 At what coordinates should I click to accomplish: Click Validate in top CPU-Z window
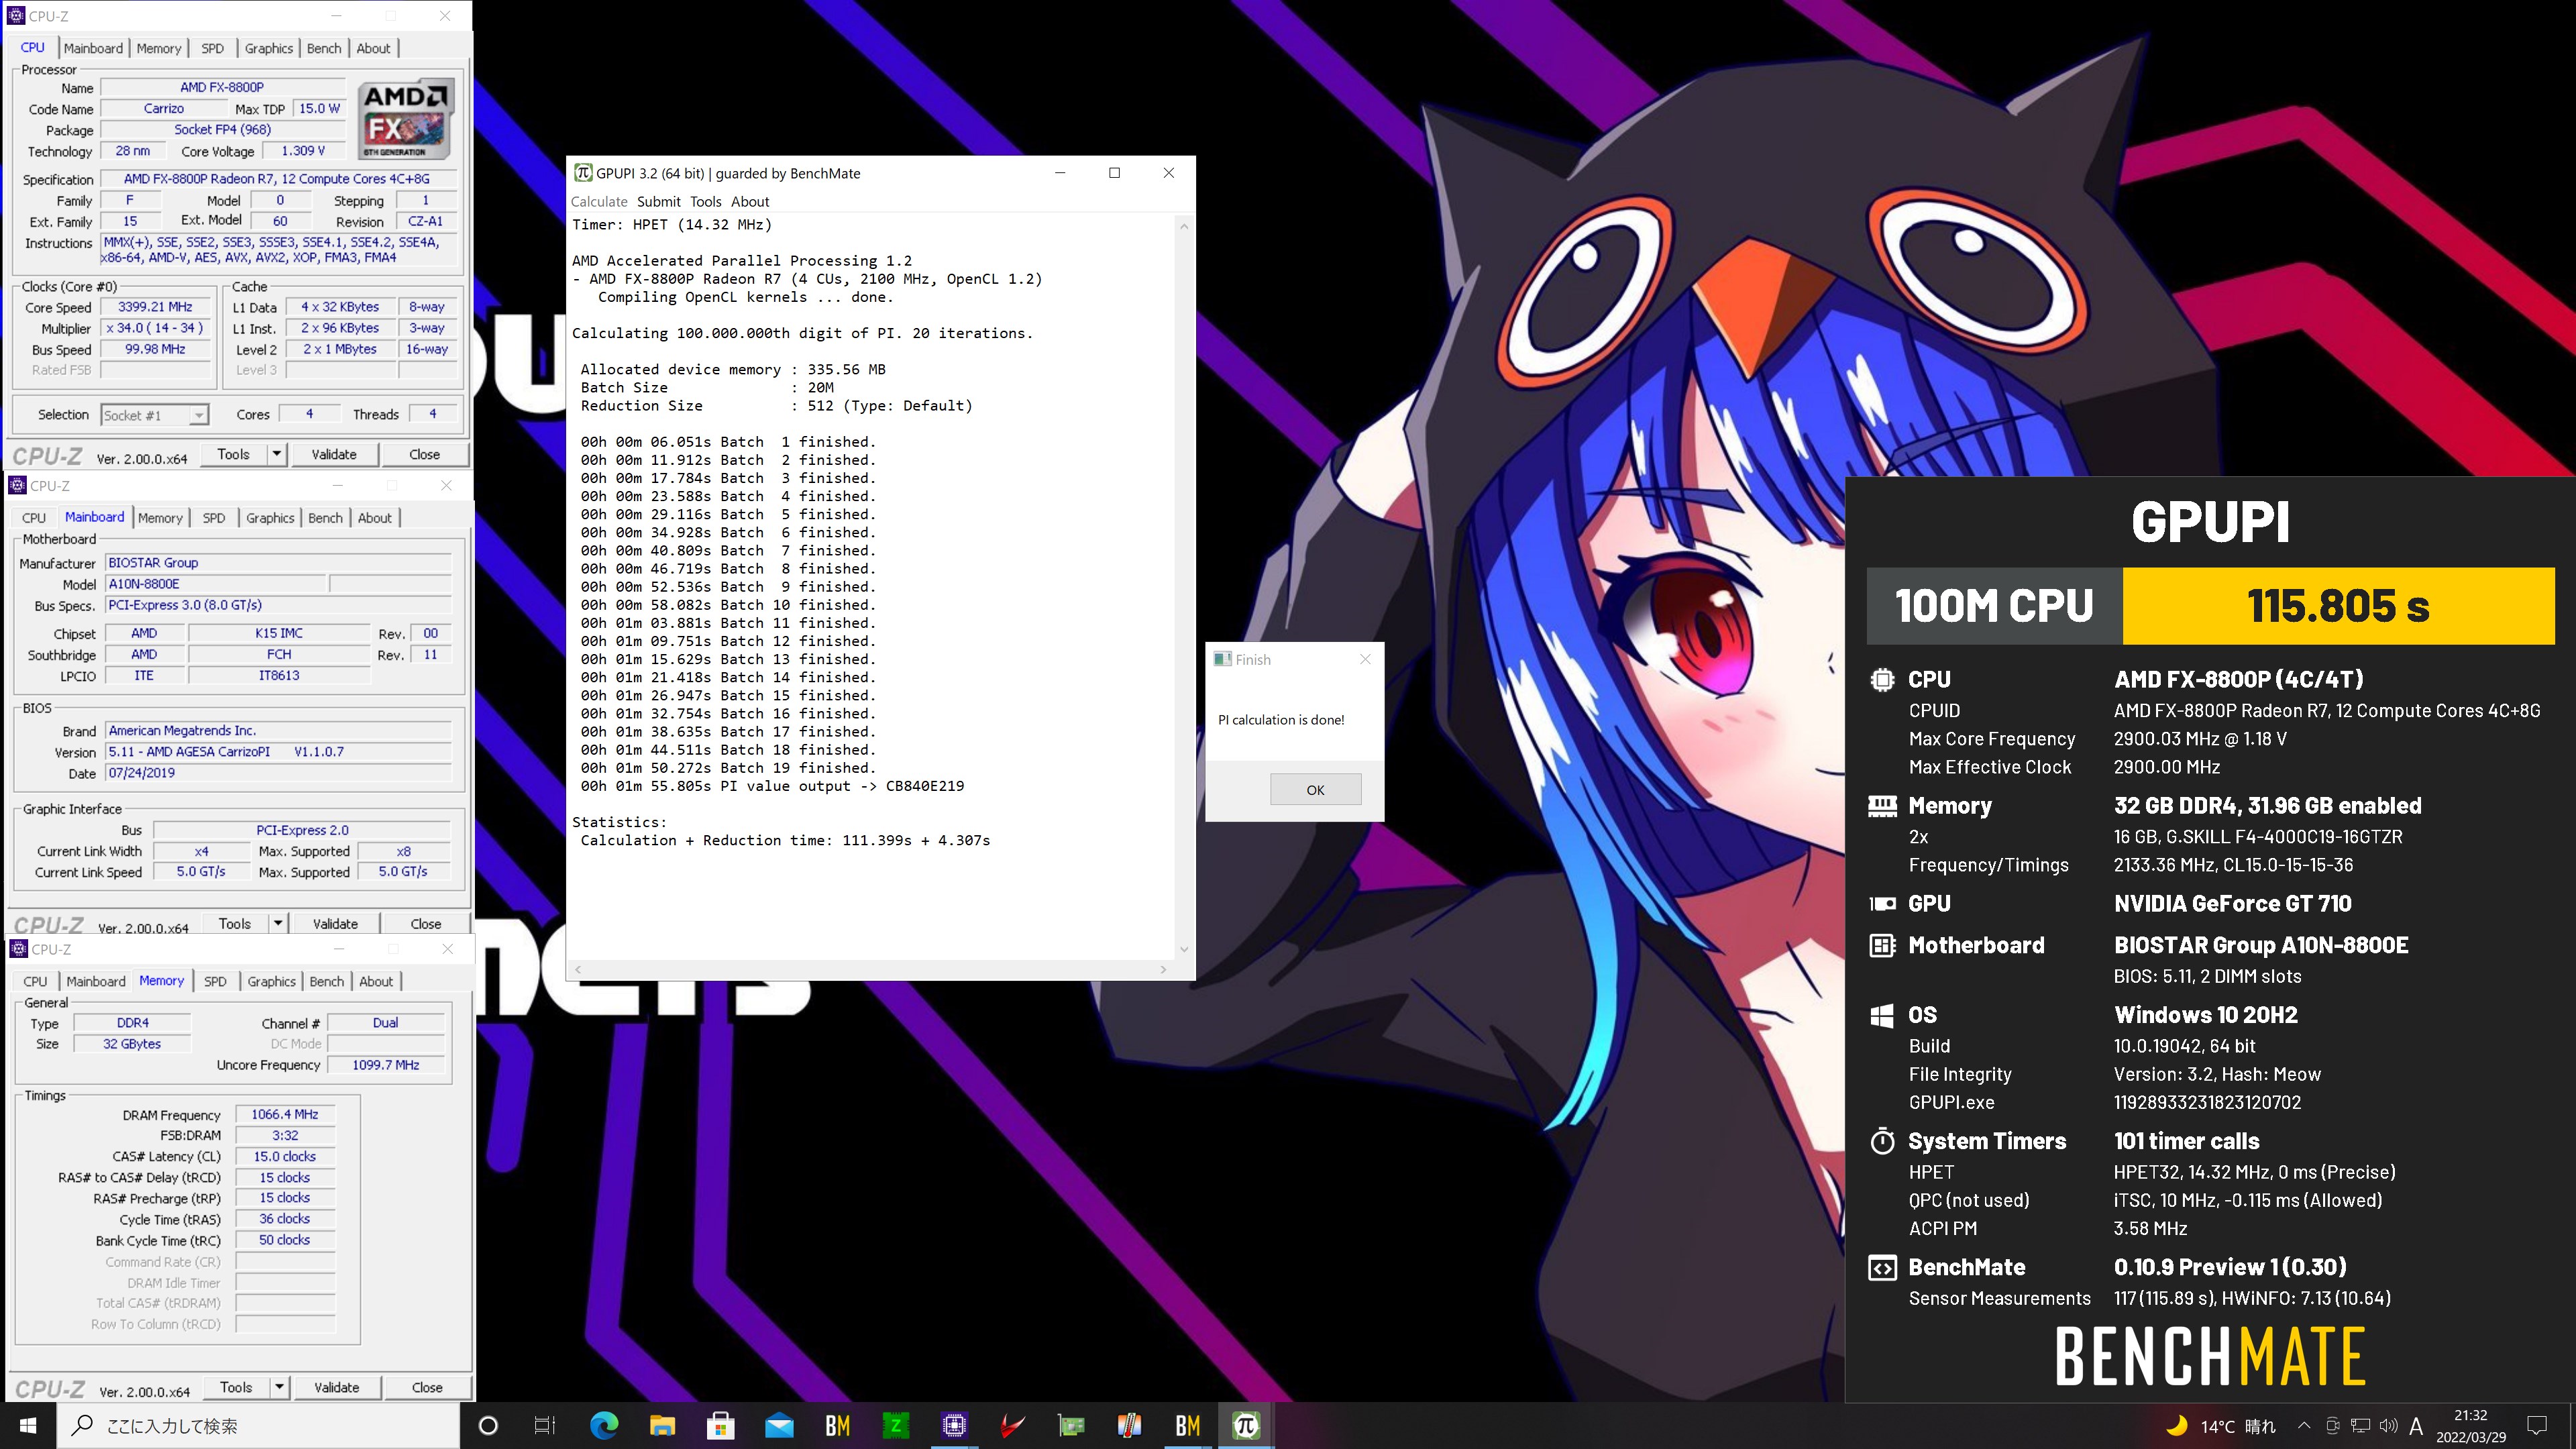pos(334,455)
